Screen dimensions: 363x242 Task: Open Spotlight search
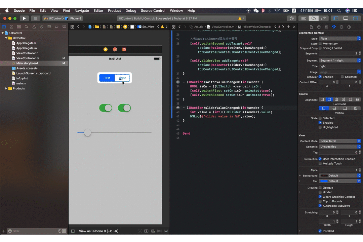pos(339,11)
